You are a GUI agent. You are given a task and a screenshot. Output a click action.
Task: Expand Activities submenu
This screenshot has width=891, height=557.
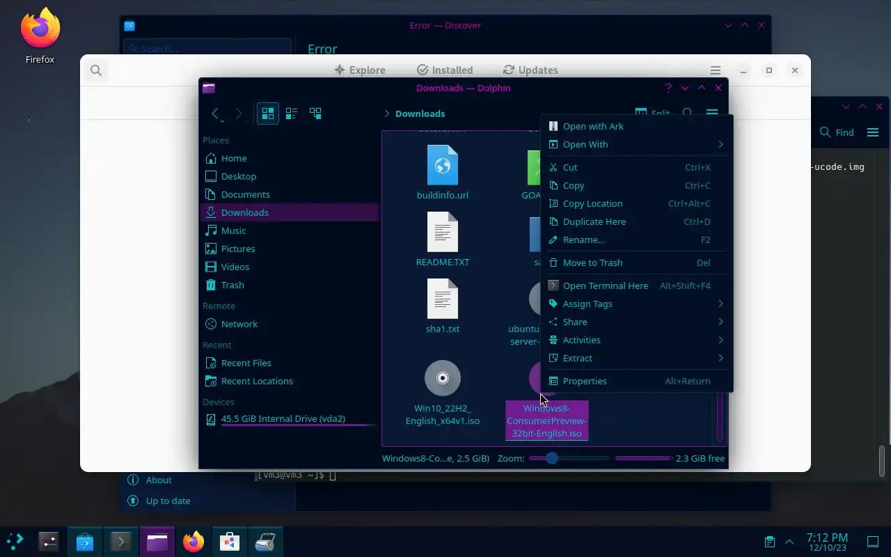tap(637, 340)
